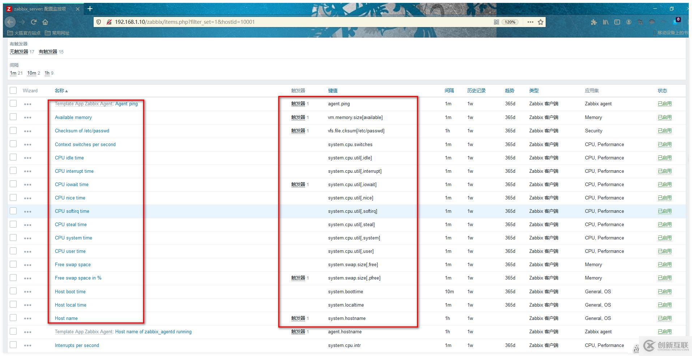The height and width of the screenshot is (356, 692).
Task: Toggle the sidebar view icon
Action: 617,22
